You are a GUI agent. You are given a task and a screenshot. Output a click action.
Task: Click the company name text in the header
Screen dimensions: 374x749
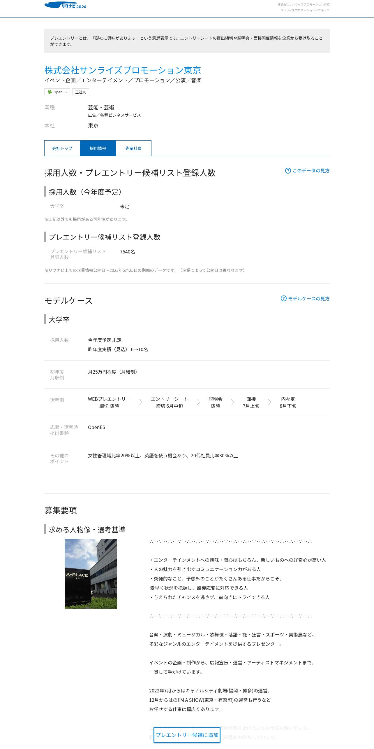tap(304, 4)
